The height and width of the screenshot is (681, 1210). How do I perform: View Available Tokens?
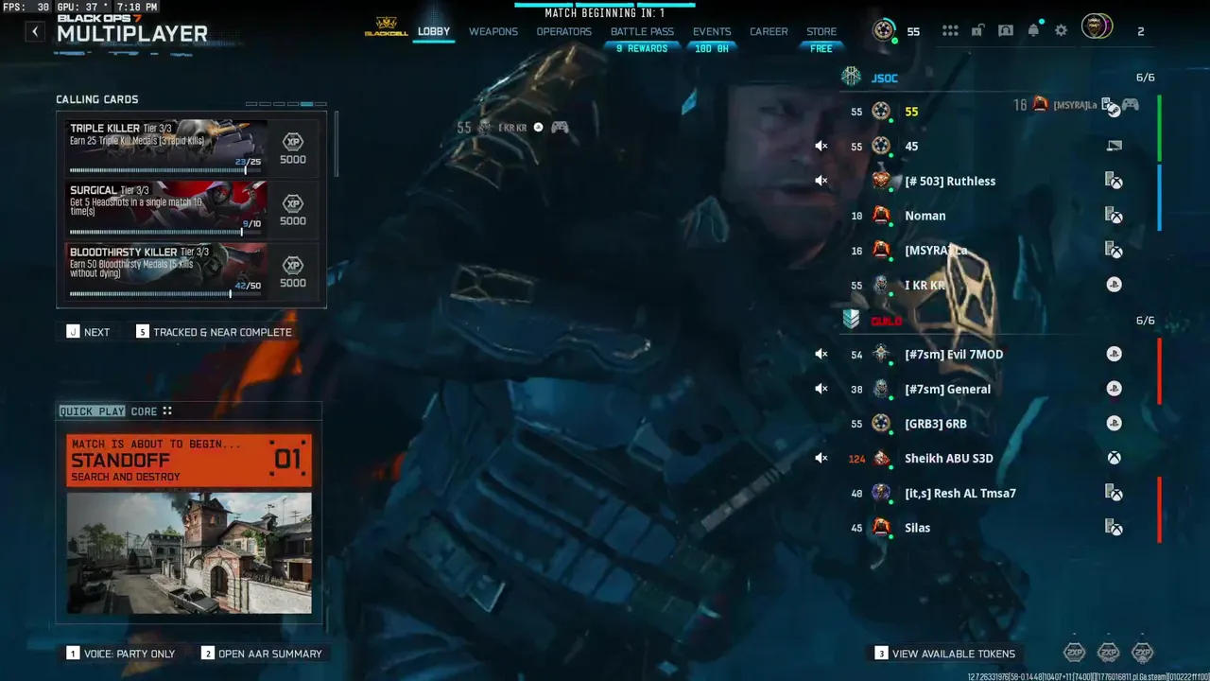click(944, 654)
